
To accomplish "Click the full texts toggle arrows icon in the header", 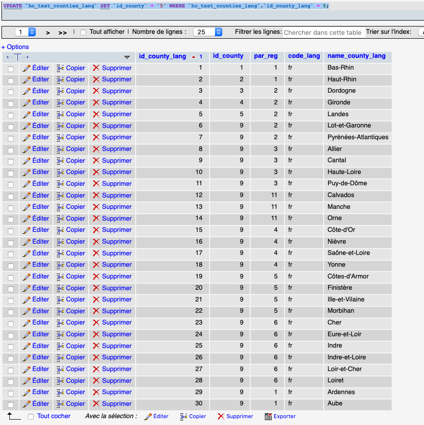I will pyautogui.click(x=18, y=57).
